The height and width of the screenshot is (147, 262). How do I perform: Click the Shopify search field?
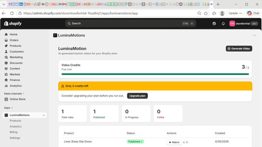point(130,23)
